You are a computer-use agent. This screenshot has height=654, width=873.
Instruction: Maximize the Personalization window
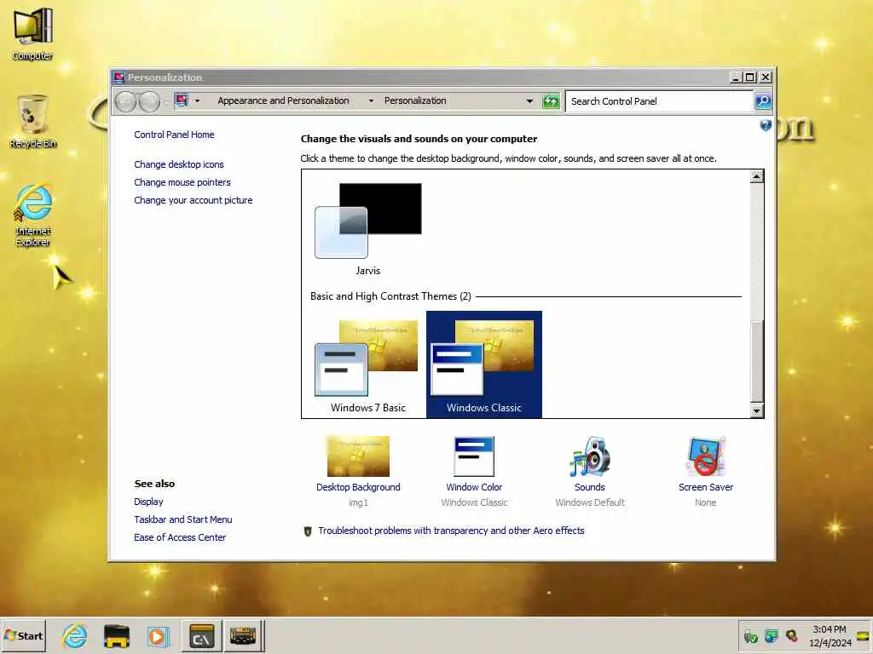click(750, 77)
